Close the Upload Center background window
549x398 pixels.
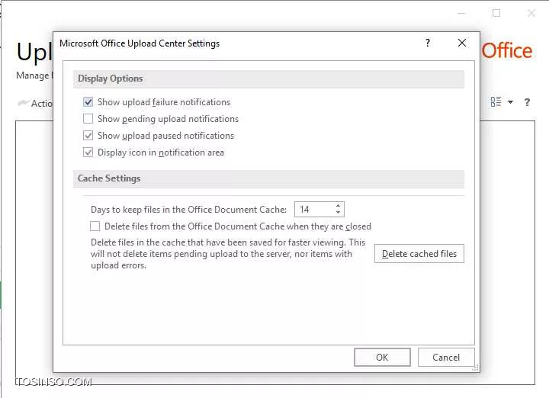tap(531, 13)
